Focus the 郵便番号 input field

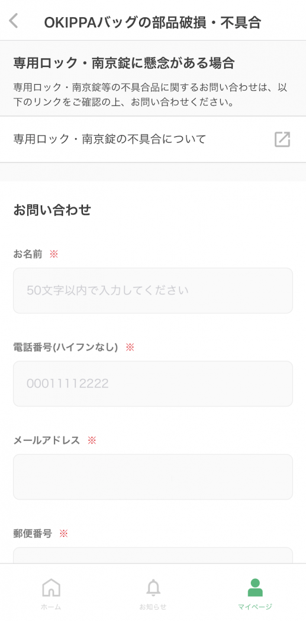pyautogui.click(x=153, y=555)
